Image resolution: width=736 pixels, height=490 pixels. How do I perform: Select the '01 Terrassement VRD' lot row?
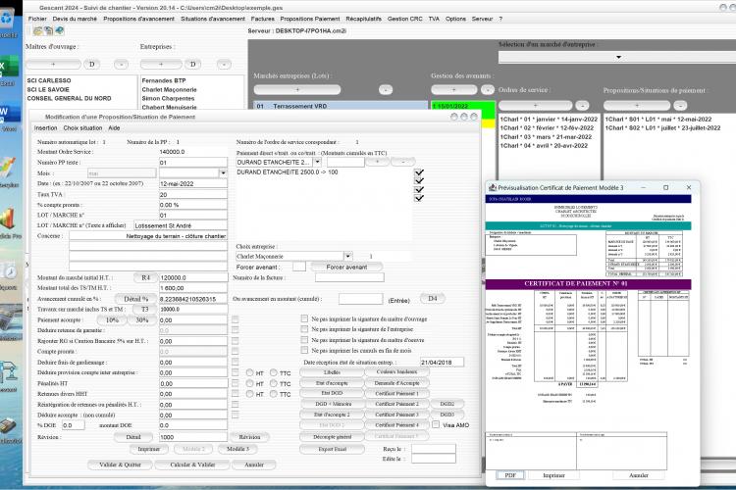click(x=341, y=107)
